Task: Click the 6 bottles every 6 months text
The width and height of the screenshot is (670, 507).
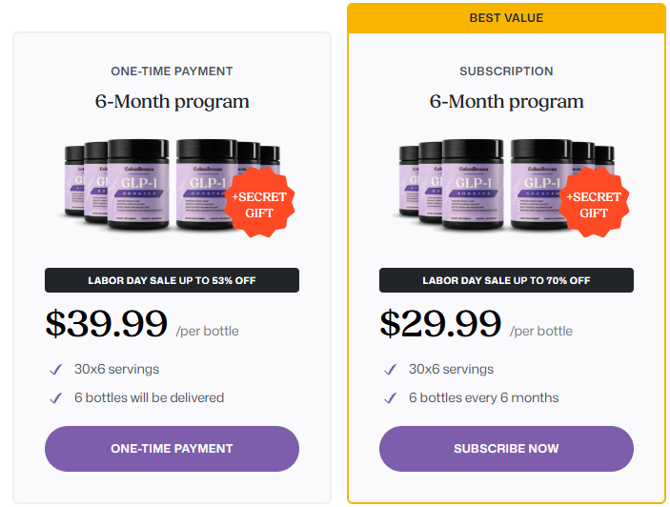Action: 483,397
